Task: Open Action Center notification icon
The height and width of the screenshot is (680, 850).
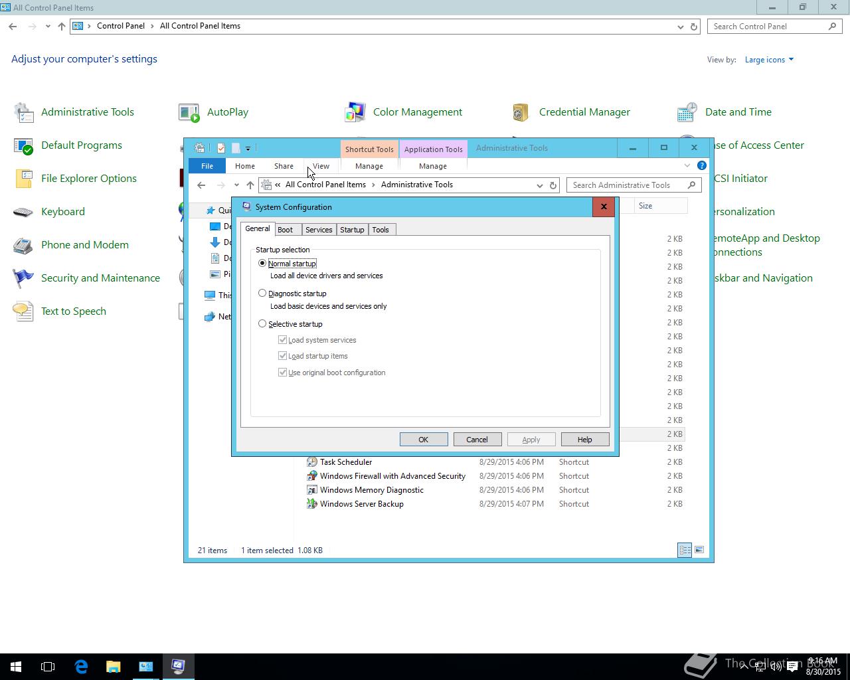Action: (792, 667)
